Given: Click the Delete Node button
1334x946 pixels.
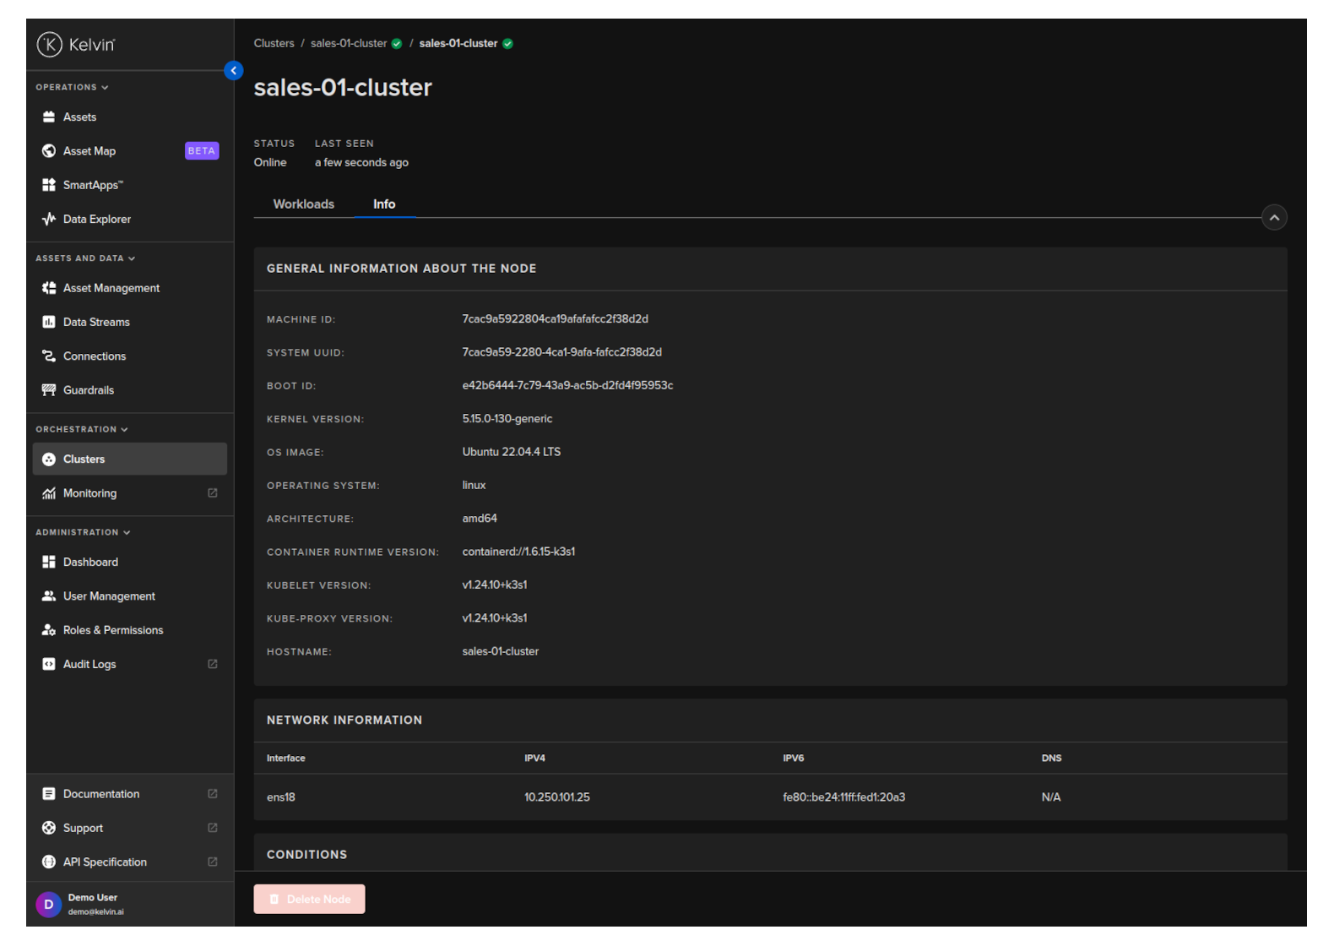Looking at the screenshot, I should (309, 899).
